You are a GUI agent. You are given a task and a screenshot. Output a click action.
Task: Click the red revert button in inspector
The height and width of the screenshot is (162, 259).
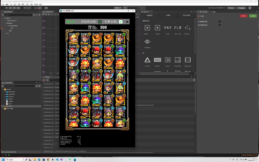pos(244,16)
